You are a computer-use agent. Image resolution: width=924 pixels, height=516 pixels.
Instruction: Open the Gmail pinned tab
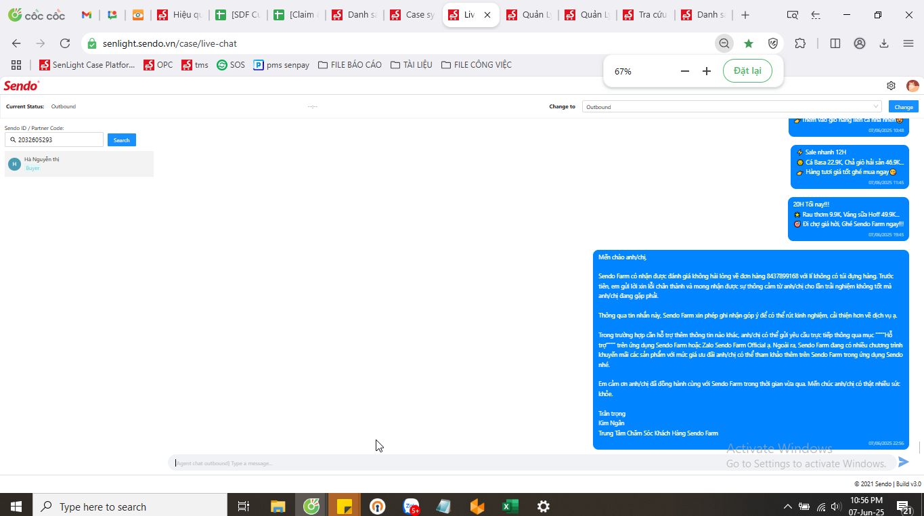(87, 15)
